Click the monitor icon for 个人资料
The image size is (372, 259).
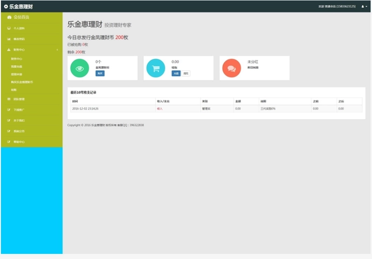9,28
